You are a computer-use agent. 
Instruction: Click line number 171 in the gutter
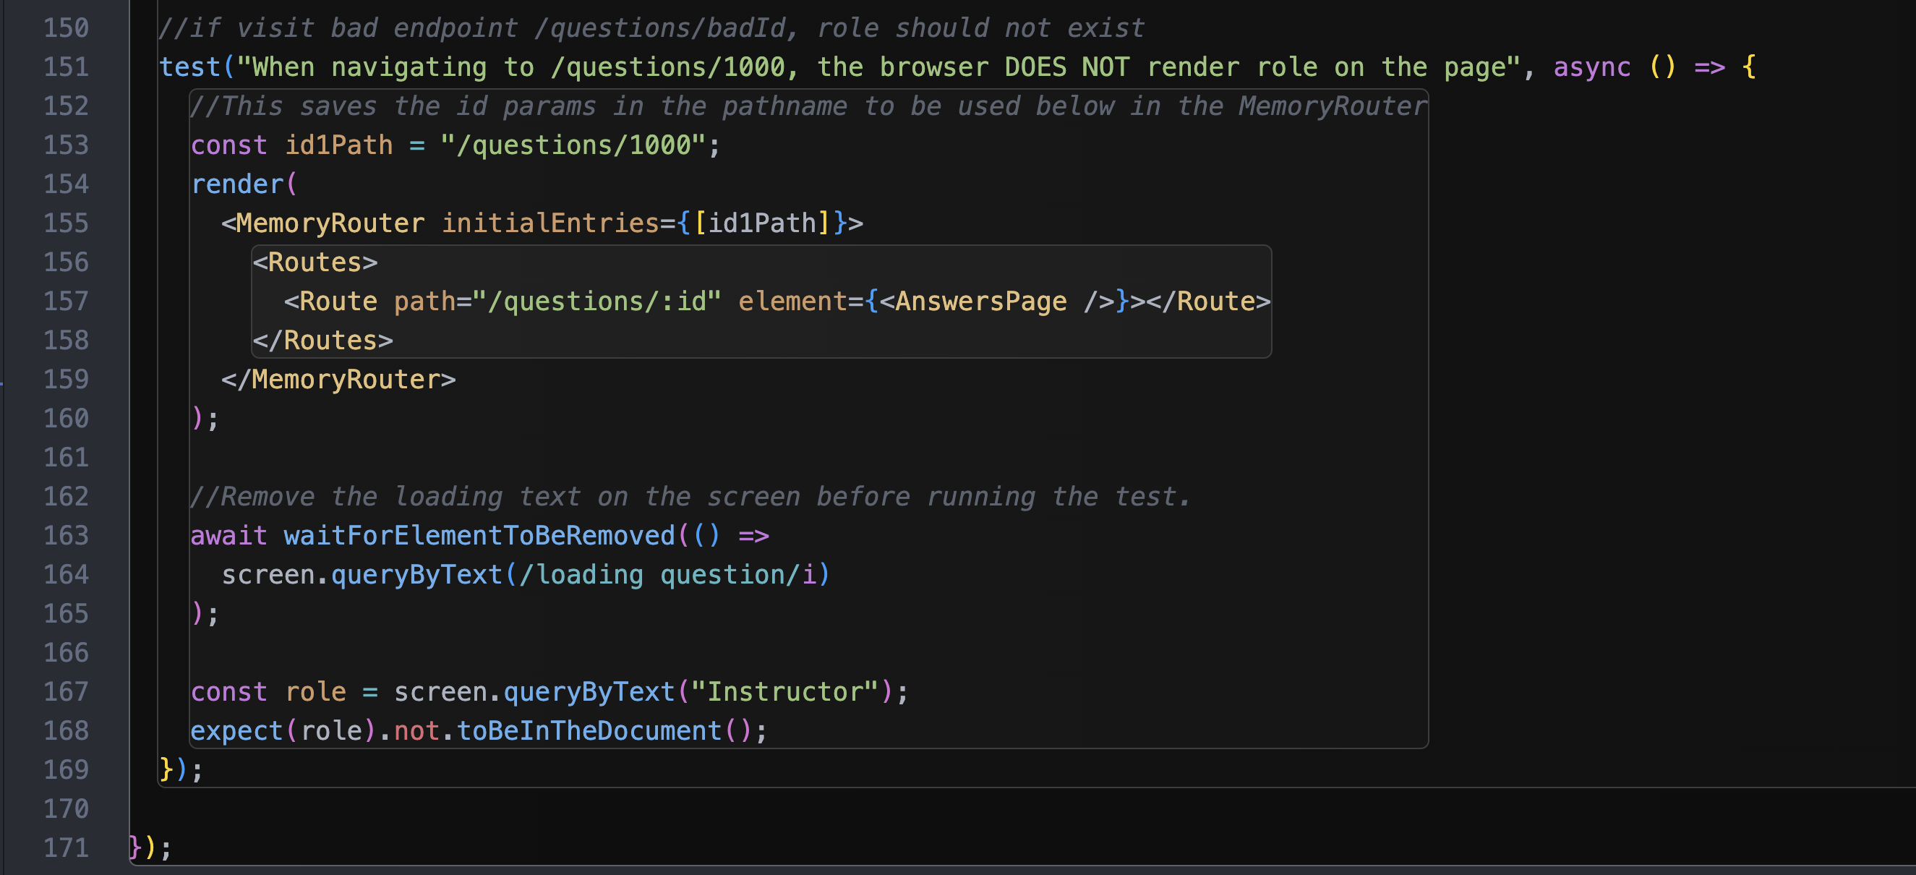pyautogui.click(x=67, y=848)
